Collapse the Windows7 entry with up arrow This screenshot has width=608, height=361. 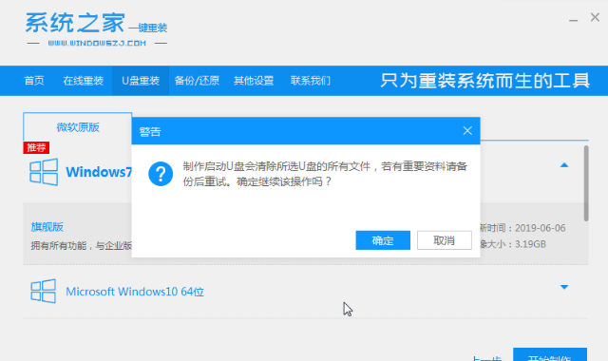(x=564, y=165)
